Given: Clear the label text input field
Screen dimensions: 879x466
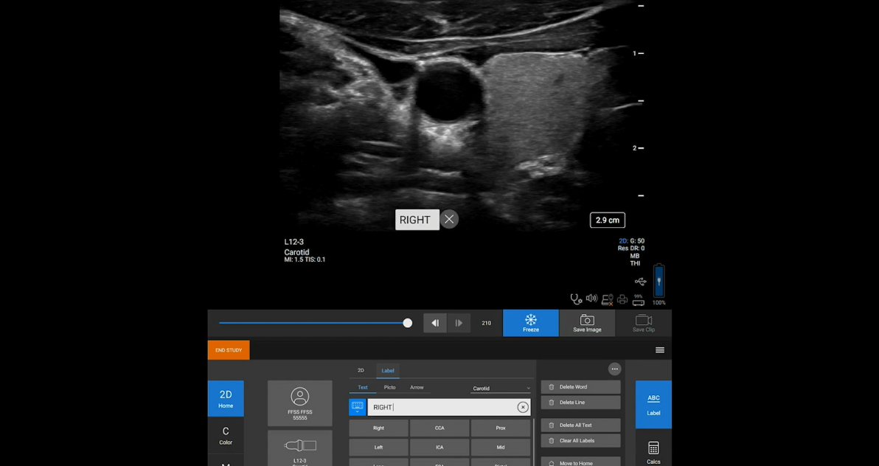Looking at the screenshot, I should click(522, 407).
